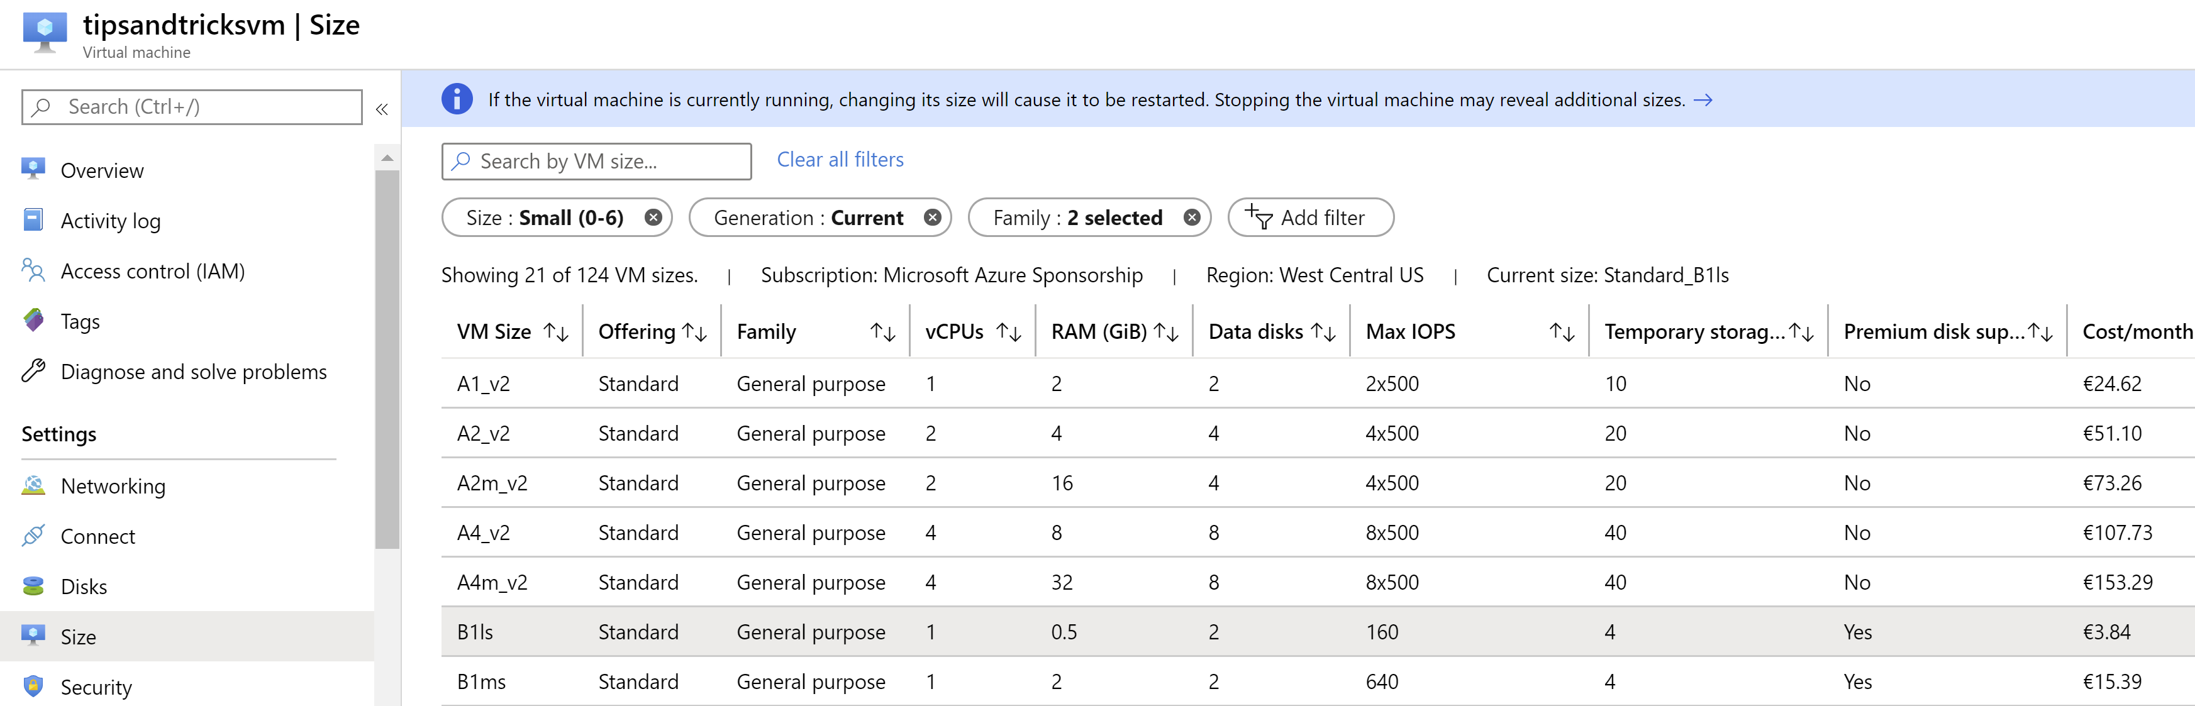2195x706 pixels.
Task: Click the Networking icon
Action: [33, 485]
